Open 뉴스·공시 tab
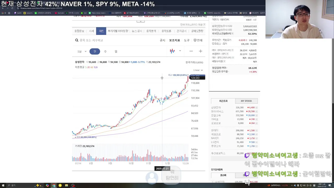 (137, 31)
